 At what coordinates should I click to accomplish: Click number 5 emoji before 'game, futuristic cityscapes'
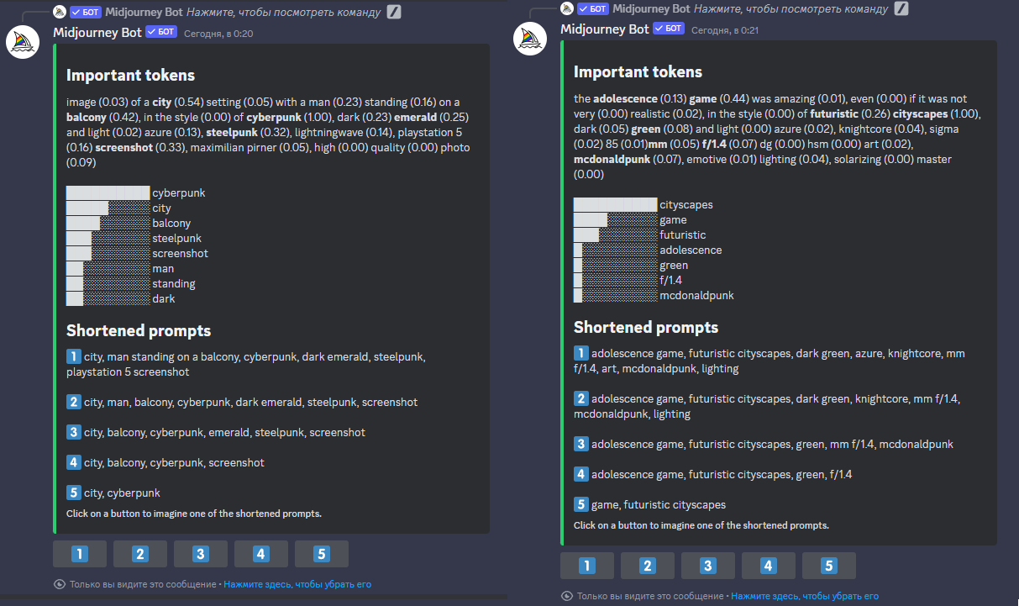581,504
